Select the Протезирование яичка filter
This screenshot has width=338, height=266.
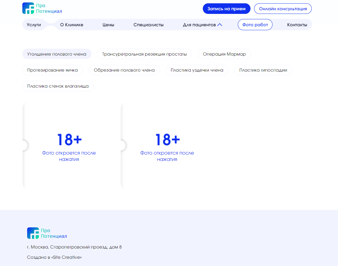click(53, 70)
